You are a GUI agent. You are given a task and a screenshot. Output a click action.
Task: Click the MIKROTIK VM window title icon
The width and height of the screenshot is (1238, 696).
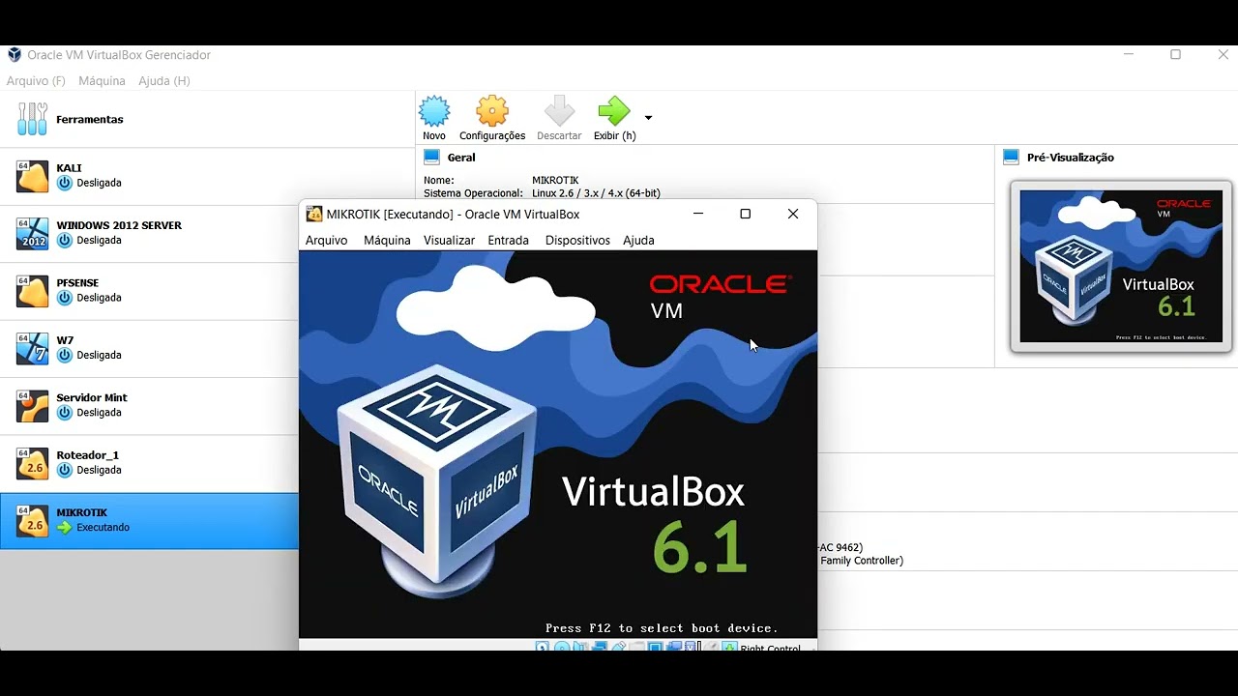pos(313,214)
